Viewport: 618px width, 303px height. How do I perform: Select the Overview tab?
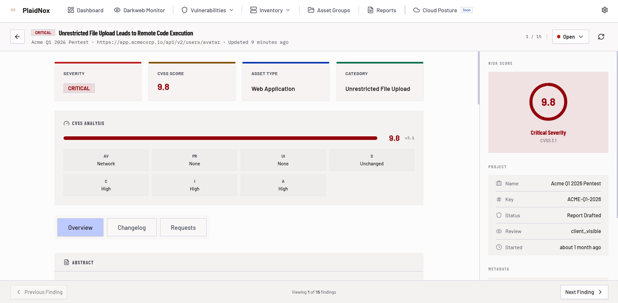tap(80, 228)
